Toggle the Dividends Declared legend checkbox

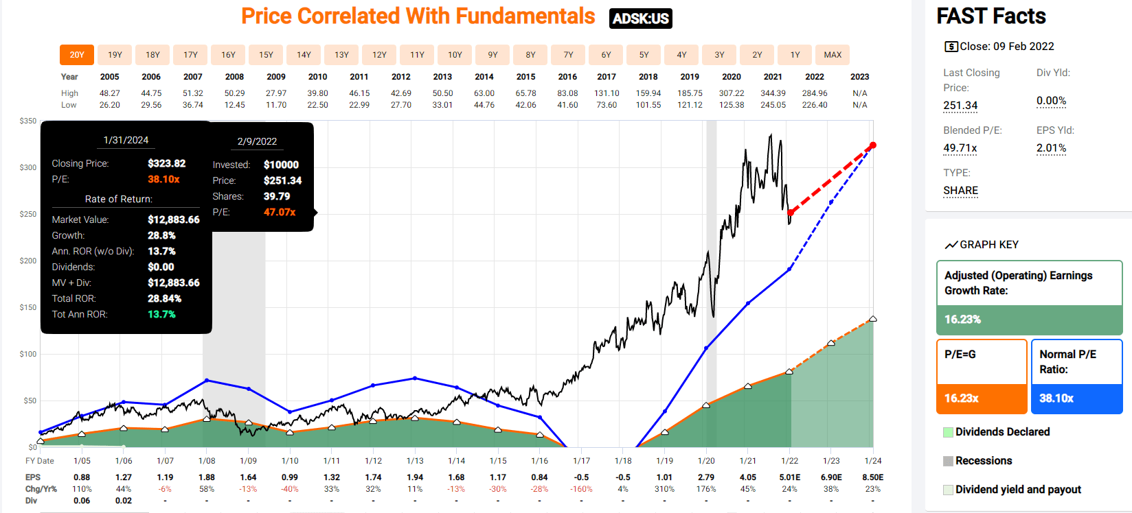tap(948, 432)
